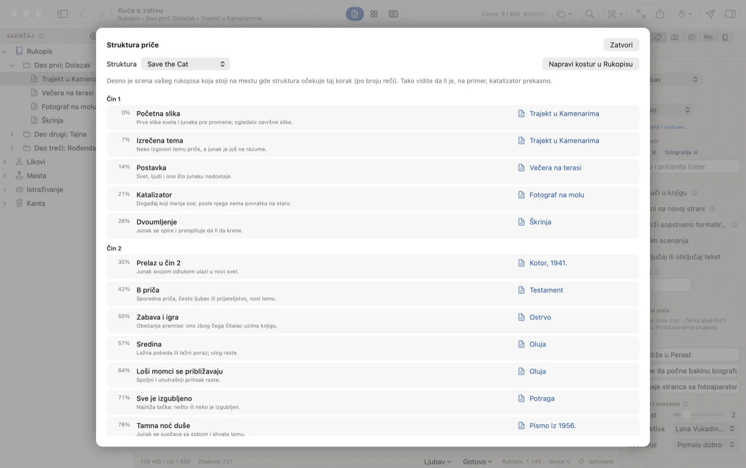Screen dimensions: 746x468
Task: Open the window layout dropdown icon
Action: click(564, 14)
